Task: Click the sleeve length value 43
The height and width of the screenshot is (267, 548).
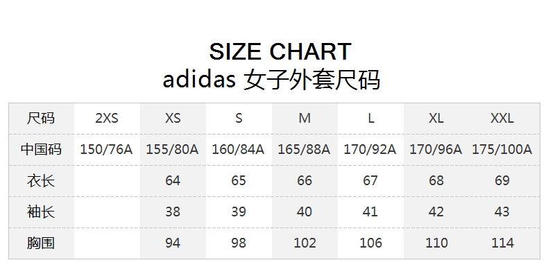Action: 502,212
